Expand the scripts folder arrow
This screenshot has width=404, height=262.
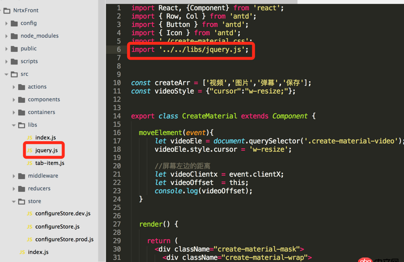point(7,61)
